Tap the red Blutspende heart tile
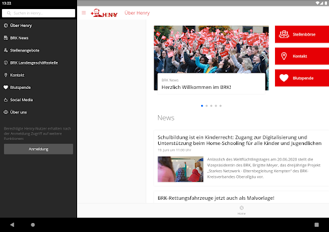Screen dimensions: 329x232 pos(302,78)
